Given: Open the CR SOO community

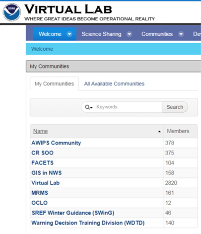Looking at the screenshot, I should point(42,153).
